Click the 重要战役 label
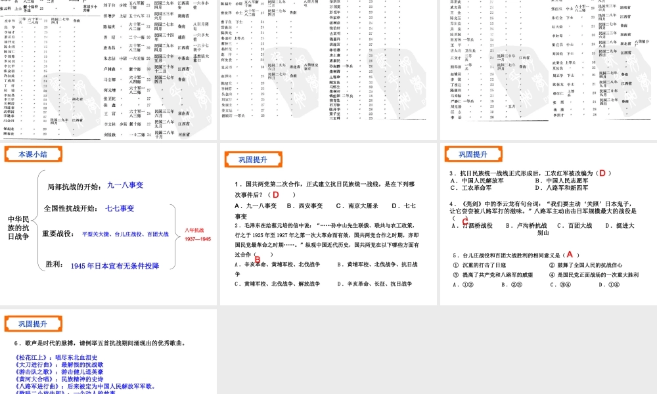The image size is (657, 394). pos(58,234)
